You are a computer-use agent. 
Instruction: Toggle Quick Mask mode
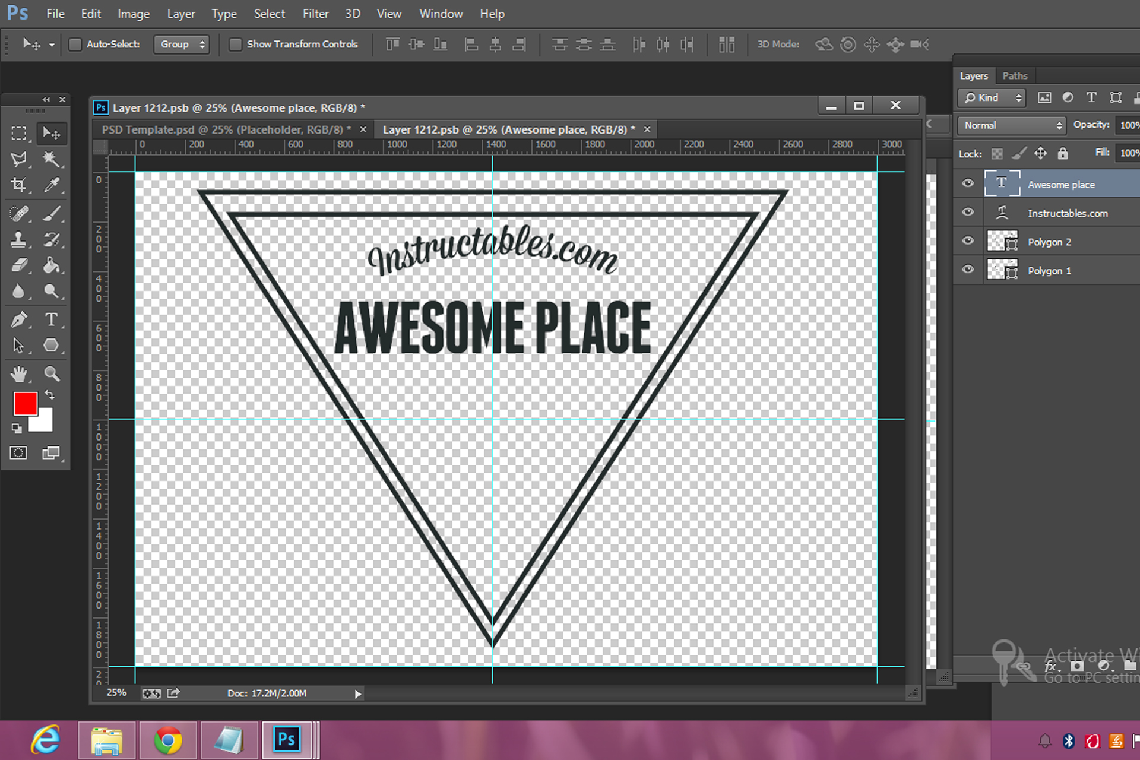[18, 453]
